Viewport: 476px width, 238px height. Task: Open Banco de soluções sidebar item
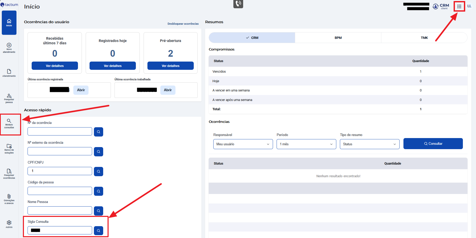point(9,149)
